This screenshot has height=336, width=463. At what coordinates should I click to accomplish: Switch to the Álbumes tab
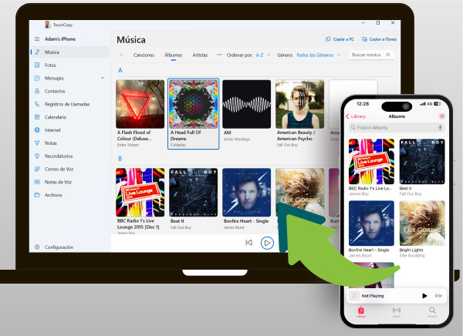coord(174,55)
